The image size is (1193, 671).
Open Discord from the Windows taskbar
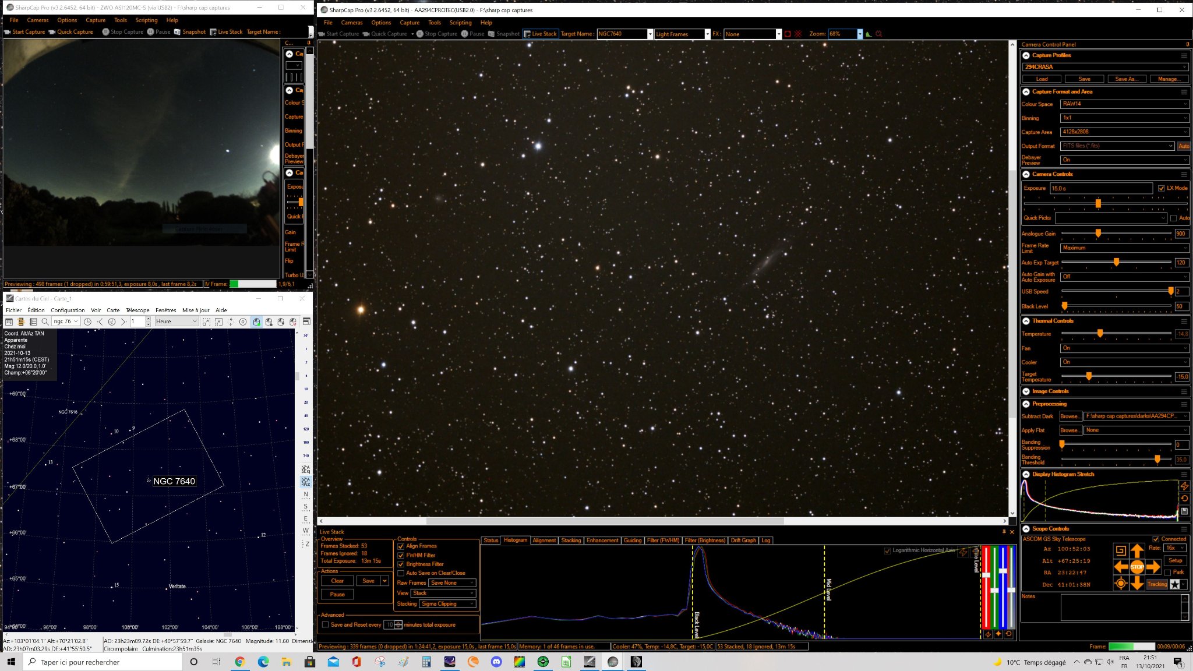tap(496, 662)
